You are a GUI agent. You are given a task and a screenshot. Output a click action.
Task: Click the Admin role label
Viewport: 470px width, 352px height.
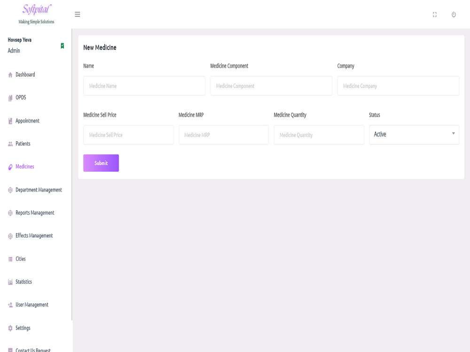point(14,51)
